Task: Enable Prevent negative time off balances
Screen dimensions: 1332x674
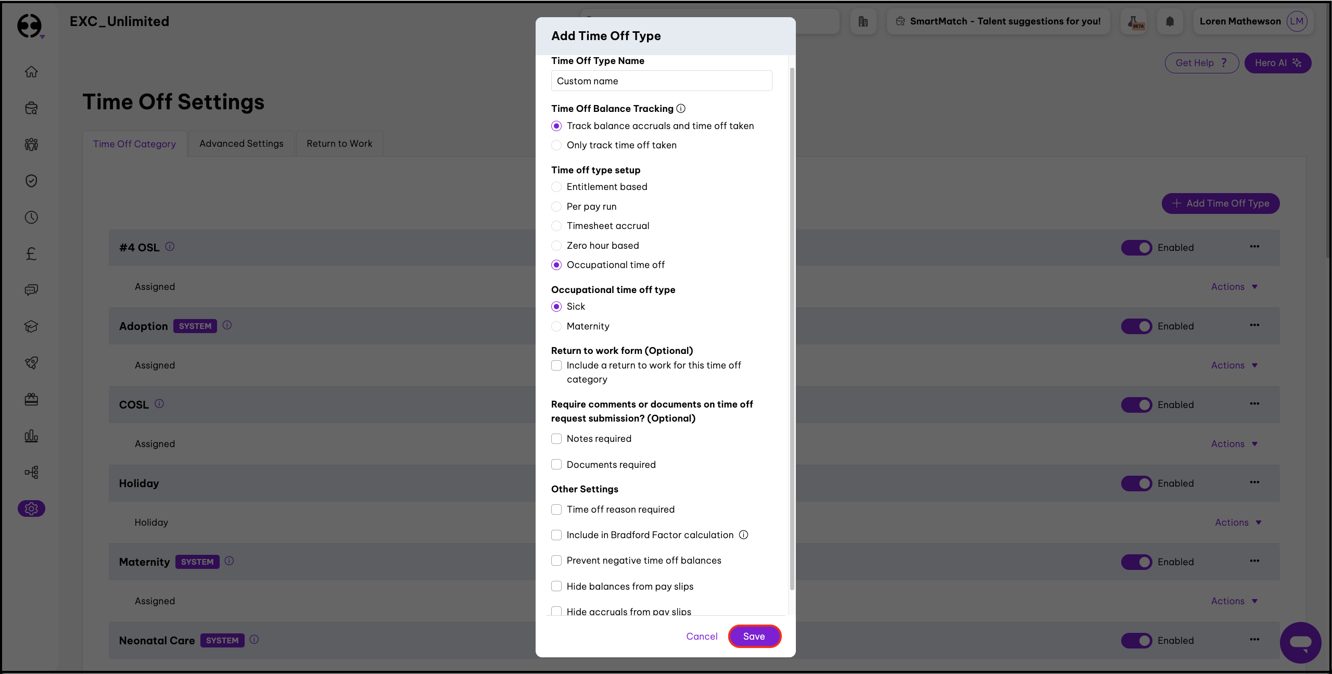Action: click(556, 561)
